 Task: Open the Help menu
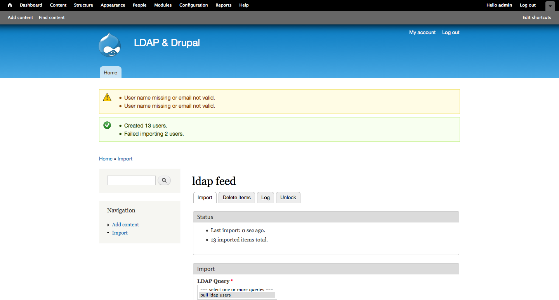[x=244, y=5]
